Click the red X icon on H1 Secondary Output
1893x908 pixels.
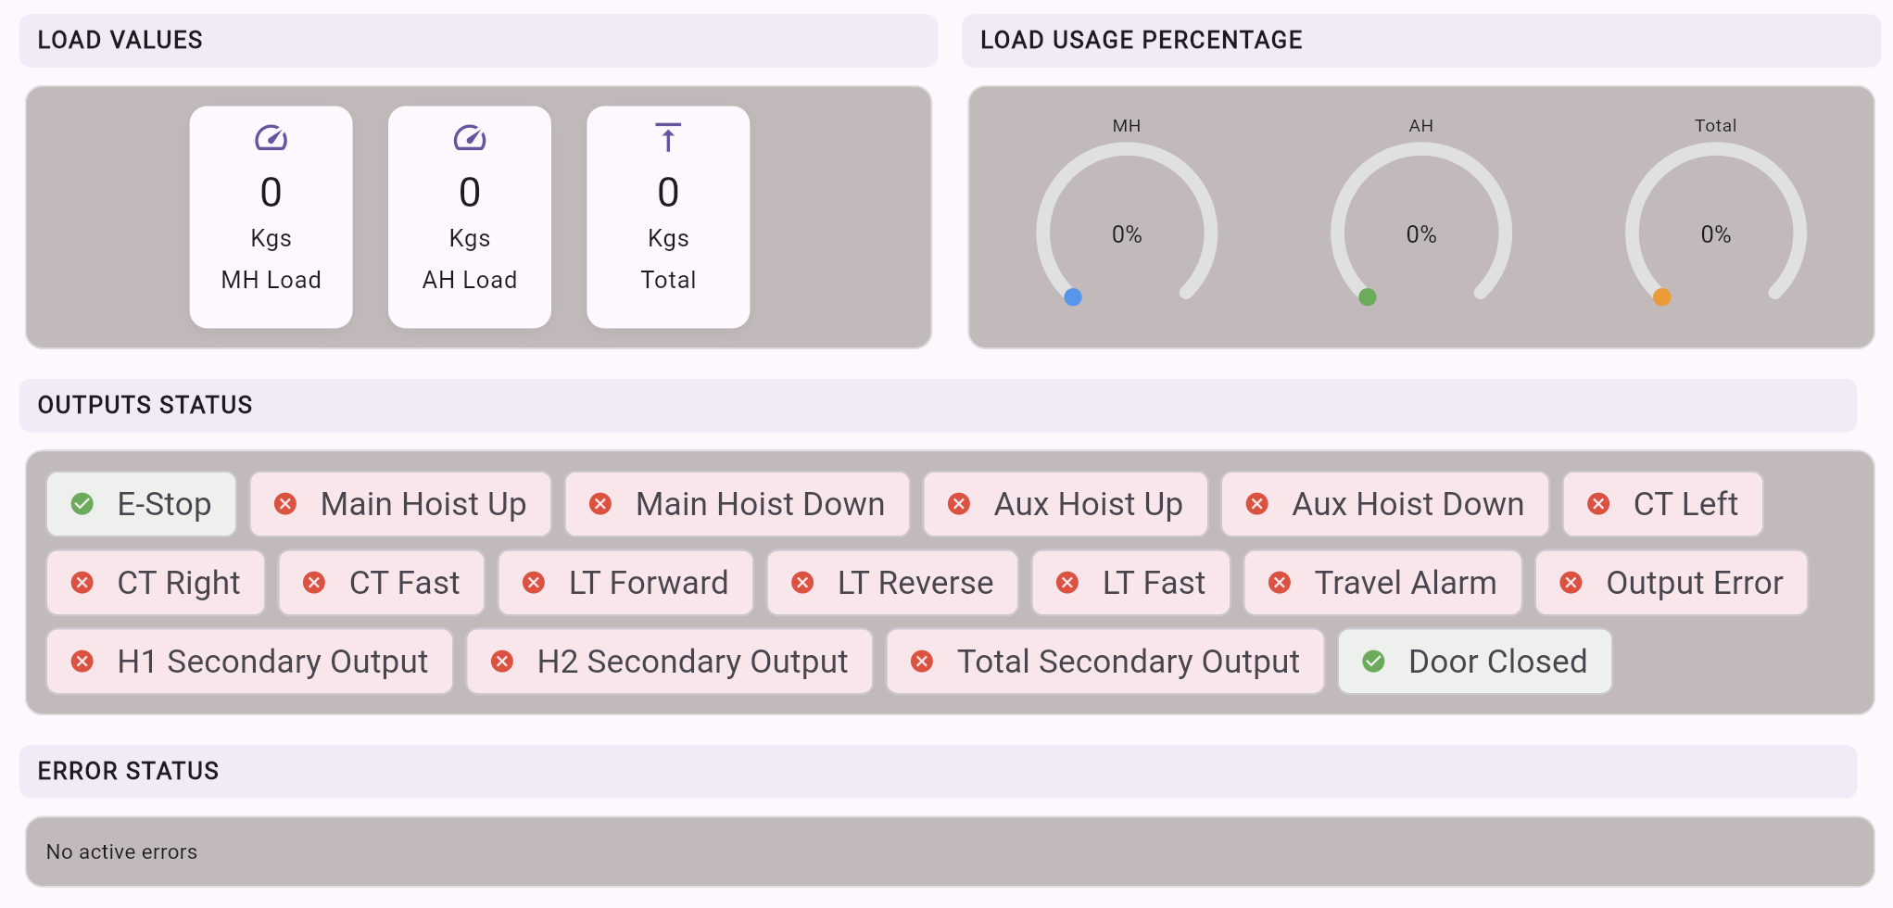tap(82, 662)
